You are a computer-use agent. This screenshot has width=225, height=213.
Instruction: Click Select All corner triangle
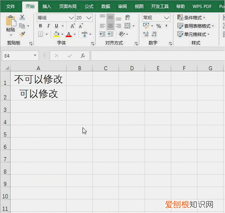coord(7,68)
